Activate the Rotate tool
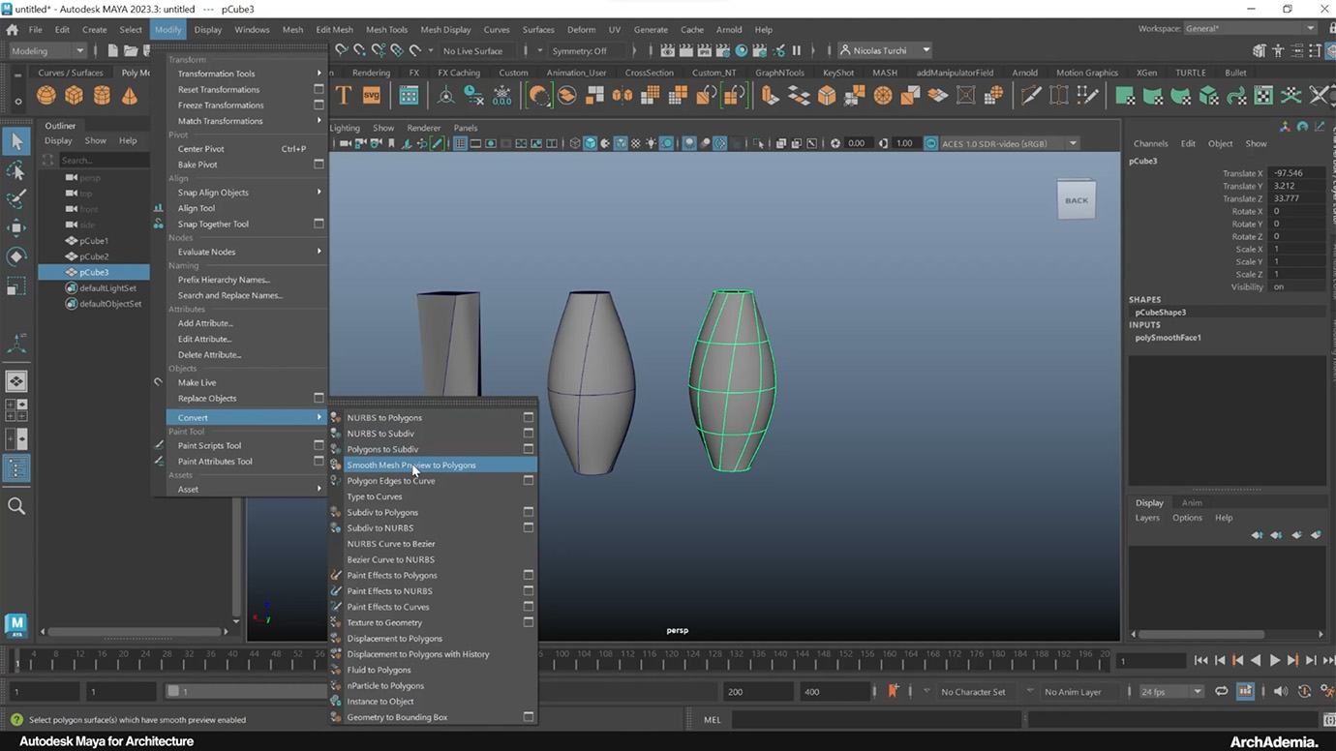This screenshot has height=751, width=1336. tap(15, 255)
